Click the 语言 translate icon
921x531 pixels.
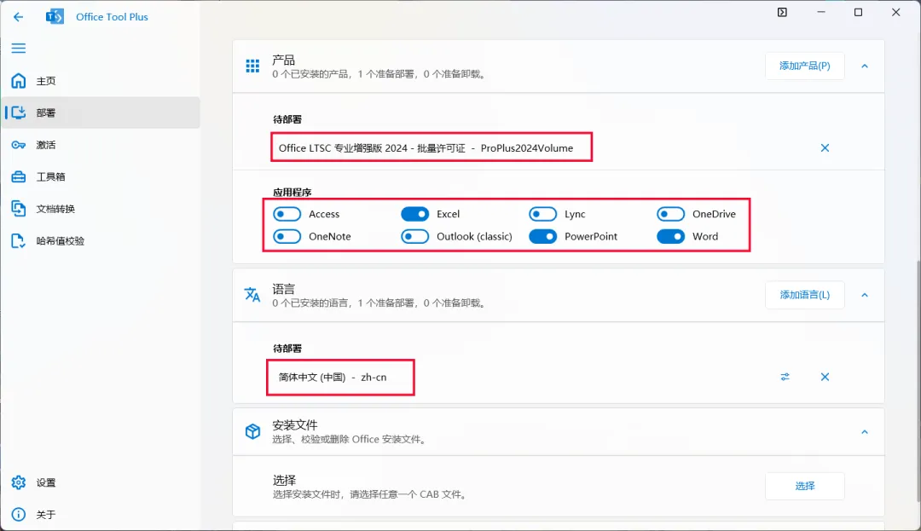[x=252, y=295]
